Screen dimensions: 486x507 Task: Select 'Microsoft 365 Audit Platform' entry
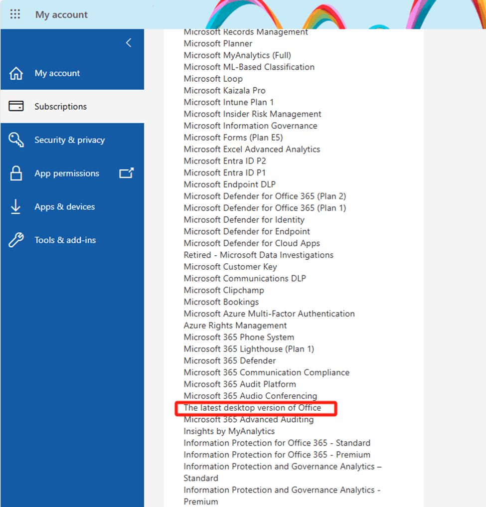click(x=240, y=384)
